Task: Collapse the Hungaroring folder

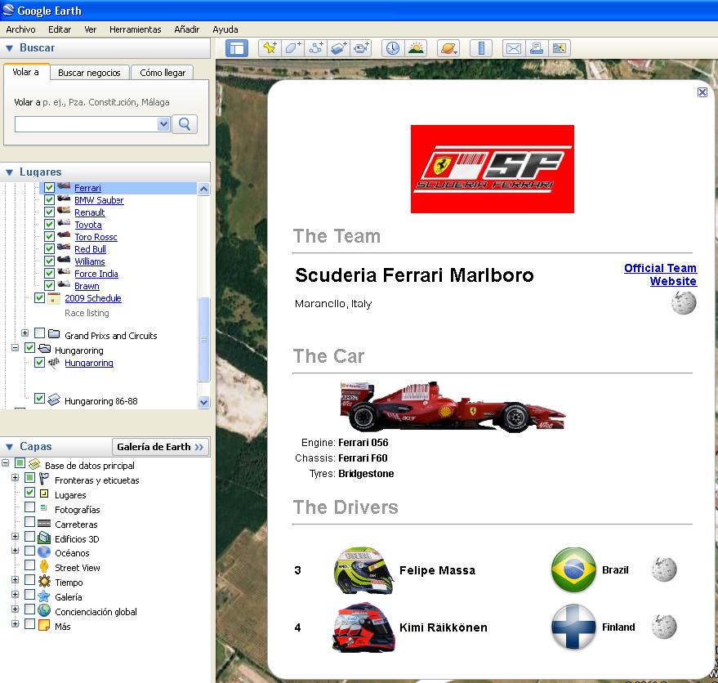Action: click(x=15, y=348)
